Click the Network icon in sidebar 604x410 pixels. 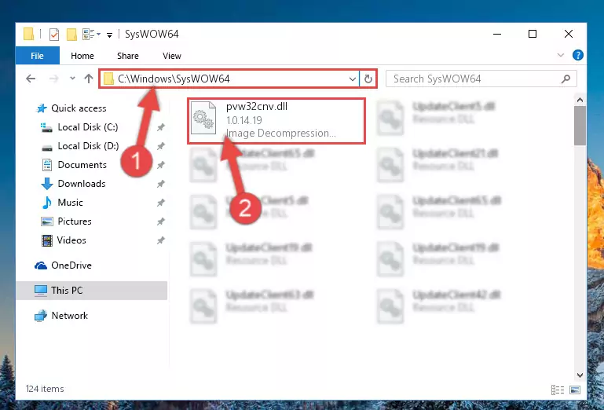pyautogui.click(x=40, y=316)
